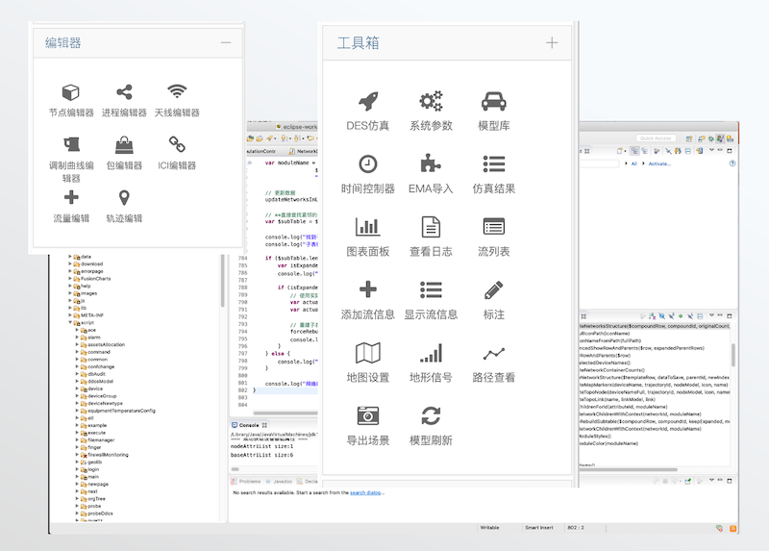This screenshot has height=551, width=769.
Task: Collapse the script folder in tree
Action: (x=69, y=322)
